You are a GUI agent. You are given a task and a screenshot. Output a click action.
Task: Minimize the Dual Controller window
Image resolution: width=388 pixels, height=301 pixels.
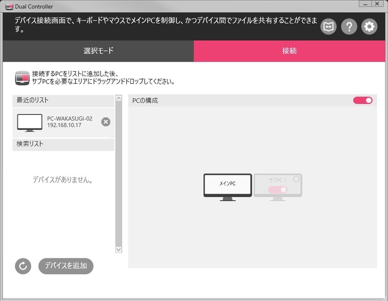click(x=365, y=4)
